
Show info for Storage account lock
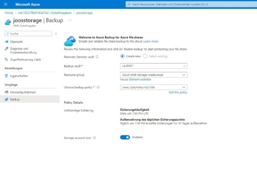94,138
